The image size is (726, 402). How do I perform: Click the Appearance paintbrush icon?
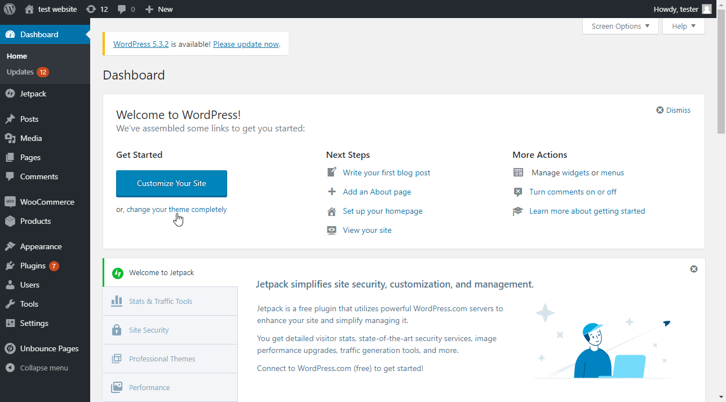click(x=10, y=246)
